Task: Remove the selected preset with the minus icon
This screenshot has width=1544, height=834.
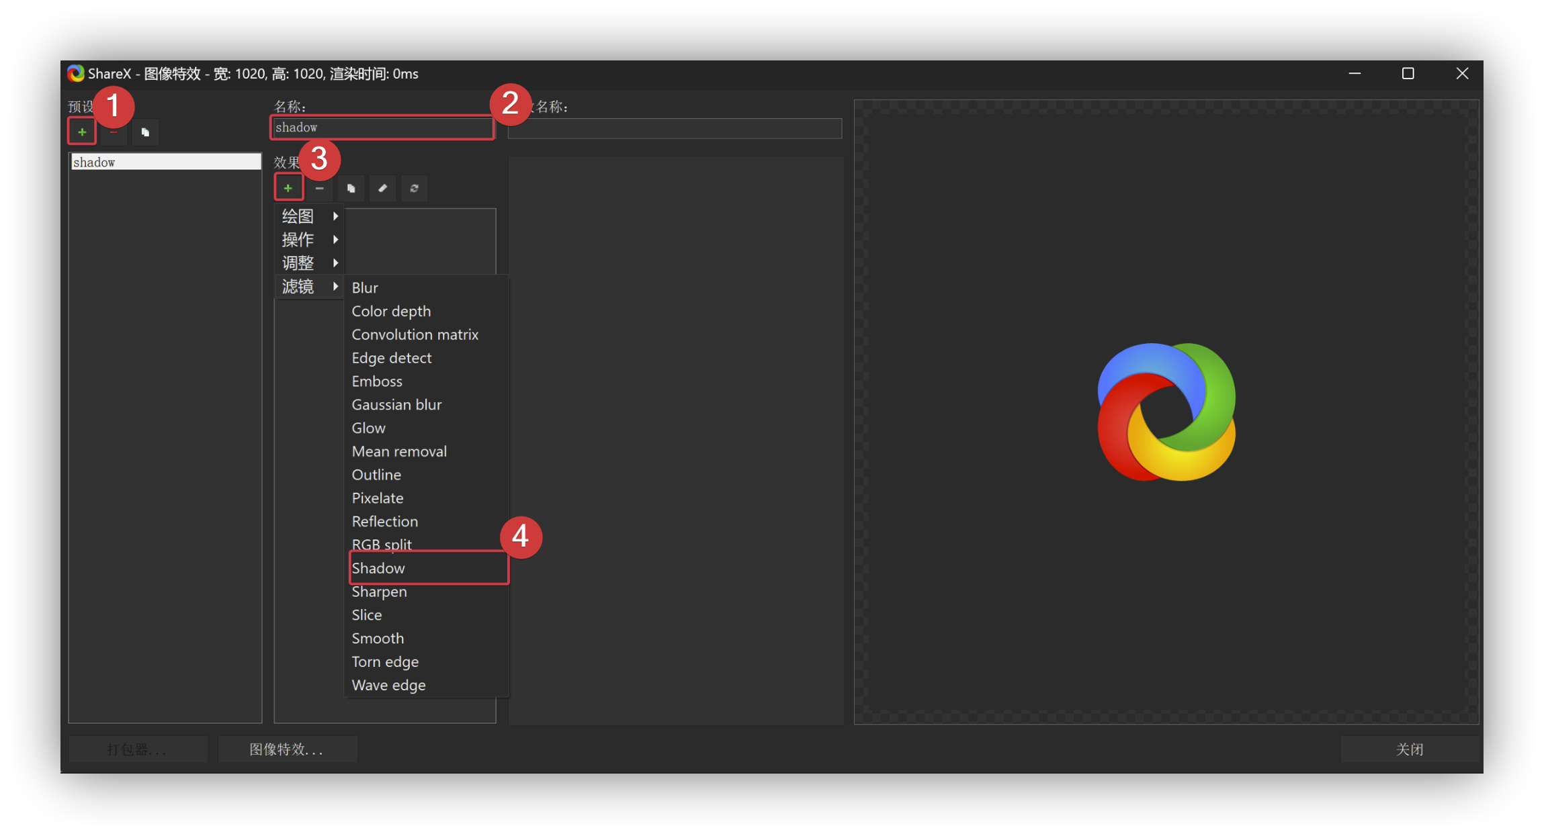Action: [x=114, y=132]
